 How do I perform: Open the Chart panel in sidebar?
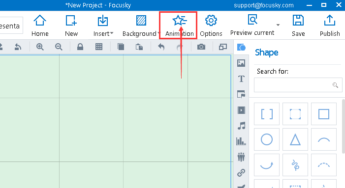click(x=241, y=141)
